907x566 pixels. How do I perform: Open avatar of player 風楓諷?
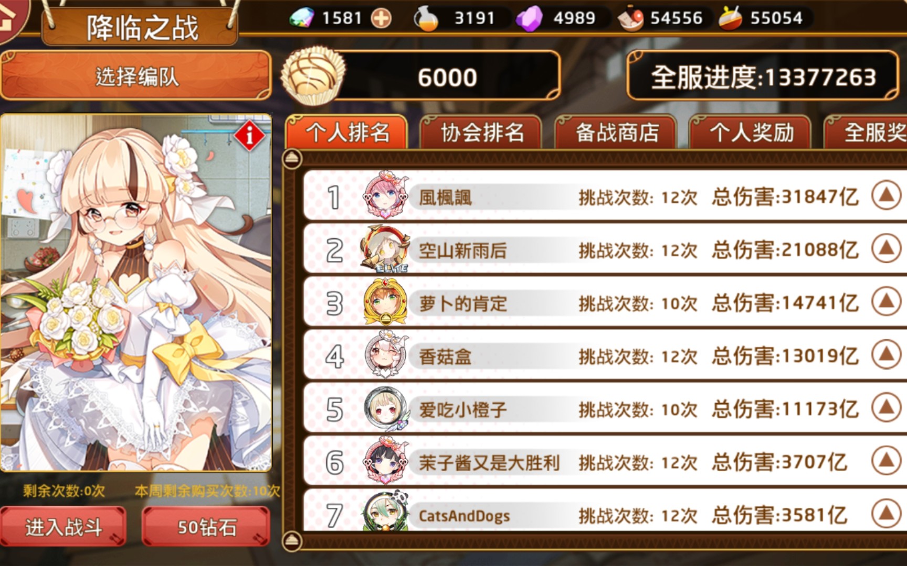(x=386, y=195)
